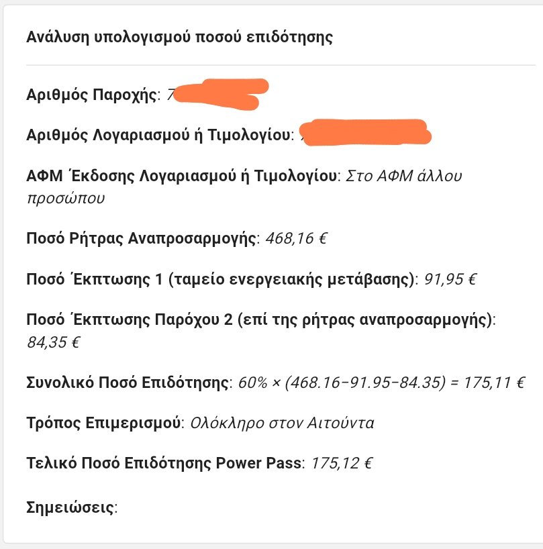The width and height of the screenshot is (543, 549).
Task: Click the amount 84,35 €
Action: [54, 342]
